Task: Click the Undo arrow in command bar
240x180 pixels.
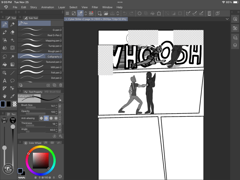Action: (x=125, y=13)
